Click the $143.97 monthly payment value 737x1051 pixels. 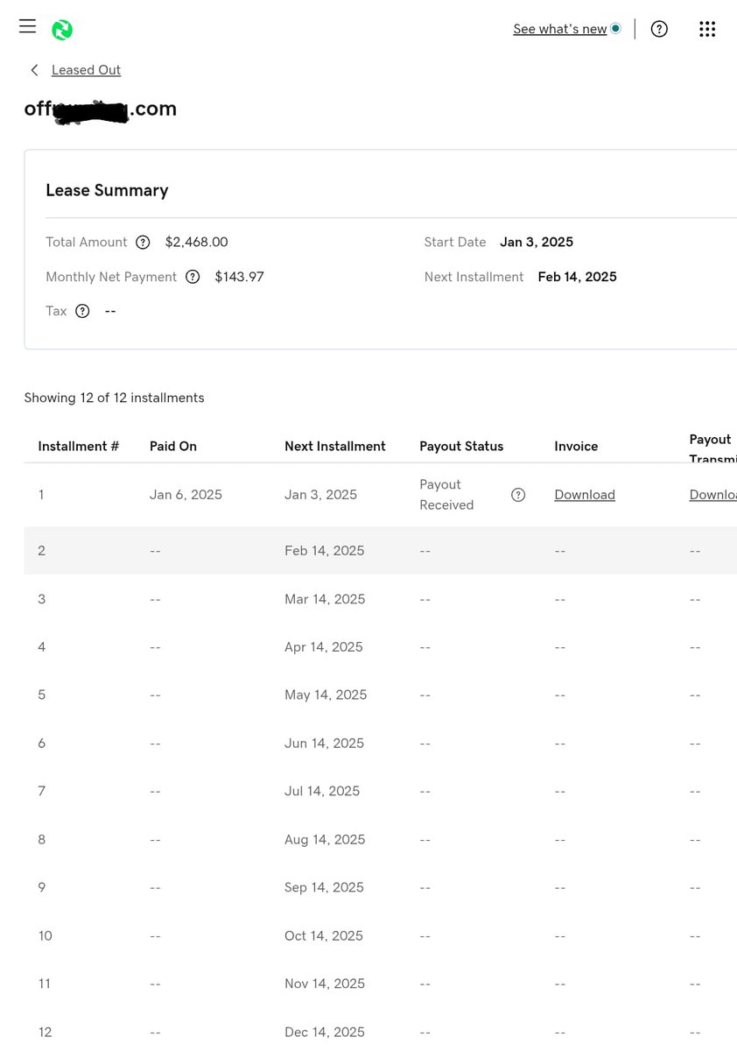(x=239, y=277)
